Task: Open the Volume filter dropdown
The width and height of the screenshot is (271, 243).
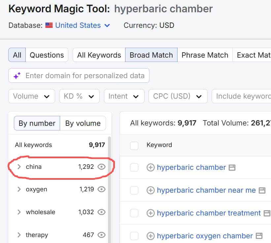Action: tap(32, 96)
